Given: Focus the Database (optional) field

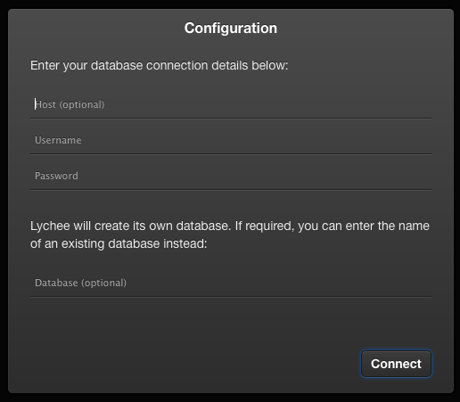Looking at the screenshot, I should tap(231, 283).
